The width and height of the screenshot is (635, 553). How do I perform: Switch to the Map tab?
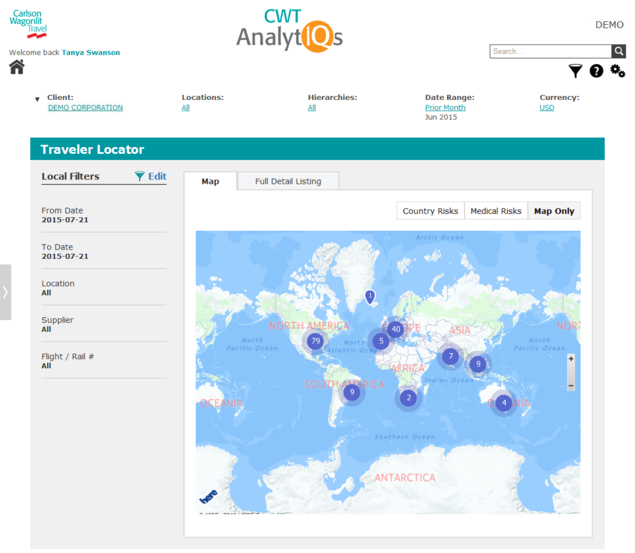(210, 181)
